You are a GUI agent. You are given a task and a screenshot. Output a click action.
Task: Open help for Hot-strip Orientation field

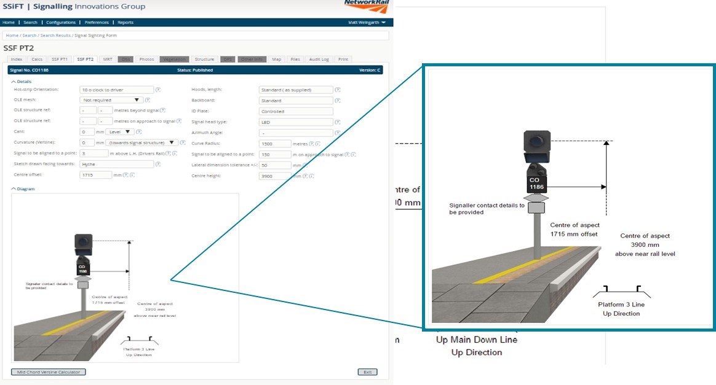pos(158,90)
